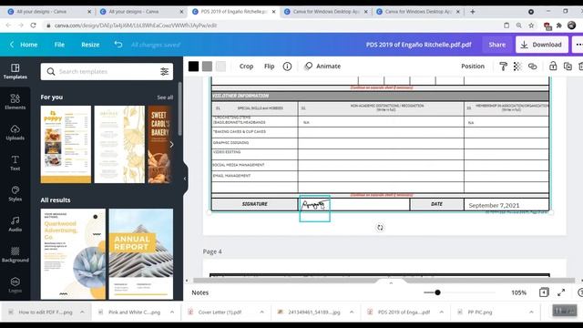The height and width of the screenshot is (328, 583).
Task: Open the more options menu in header
Action: 578,45
